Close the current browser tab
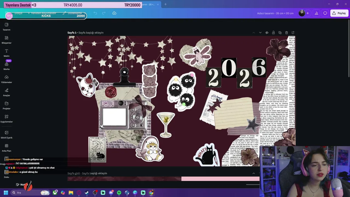Image resolution: width=350 pixels, height=197 pixels. [158, 4]
